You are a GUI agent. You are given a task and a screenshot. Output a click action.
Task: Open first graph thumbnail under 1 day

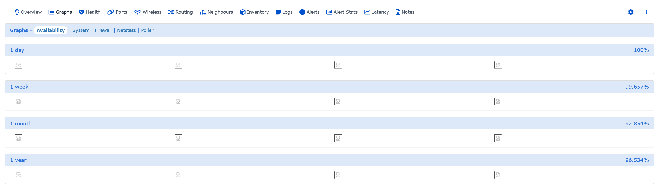[x=19, y=65]
